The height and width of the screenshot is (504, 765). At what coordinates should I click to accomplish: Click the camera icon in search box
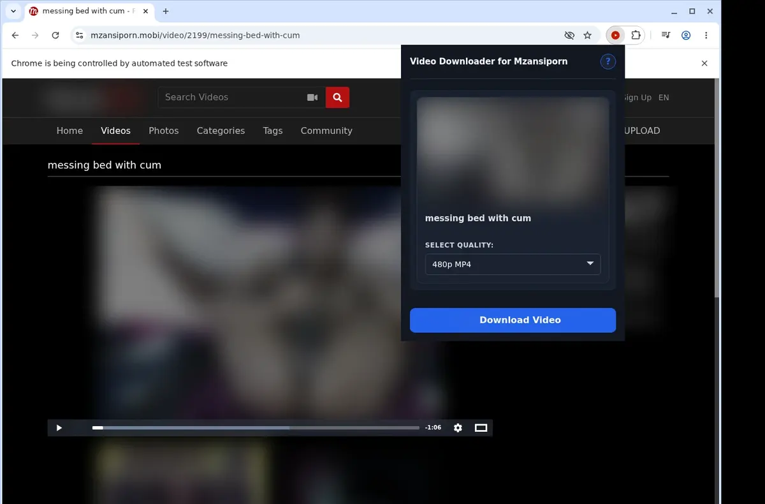tap(312, 97)
